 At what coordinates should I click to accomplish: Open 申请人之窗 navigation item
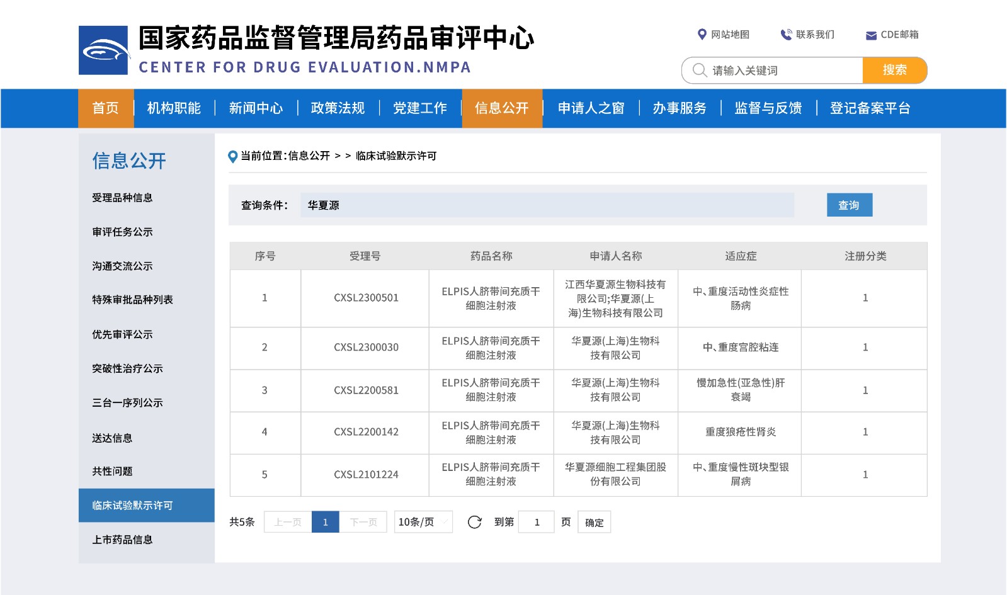[591, 108]
